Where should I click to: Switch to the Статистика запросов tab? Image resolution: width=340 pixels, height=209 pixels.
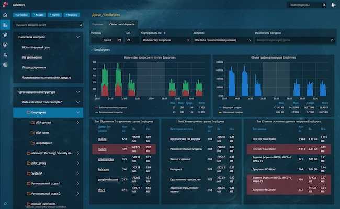[x=122, y=24]
